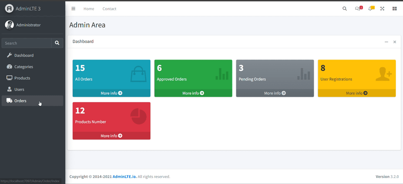Click More info on the All Orders box
This screenshot has height=184, width=403.
pyautogui.click(x=111, y=93)
